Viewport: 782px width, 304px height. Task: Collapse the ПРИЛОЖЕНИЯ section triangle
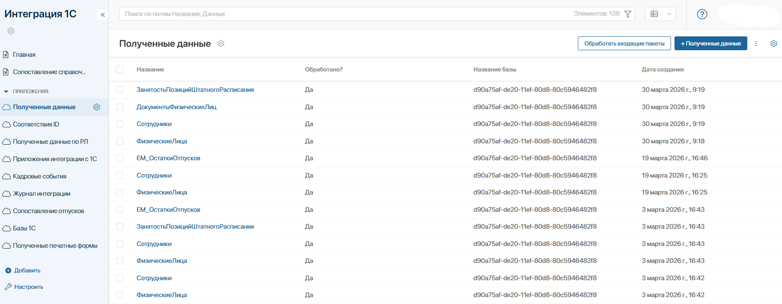(x=6, y=91)
